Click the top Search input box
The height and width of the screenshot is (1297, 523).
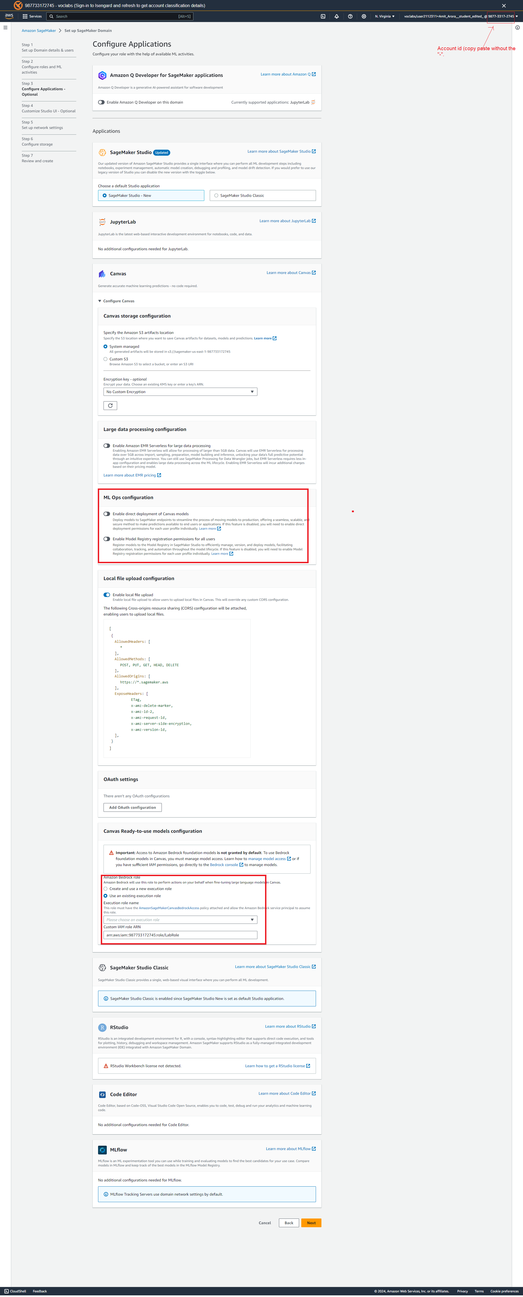tap(120, 16)
